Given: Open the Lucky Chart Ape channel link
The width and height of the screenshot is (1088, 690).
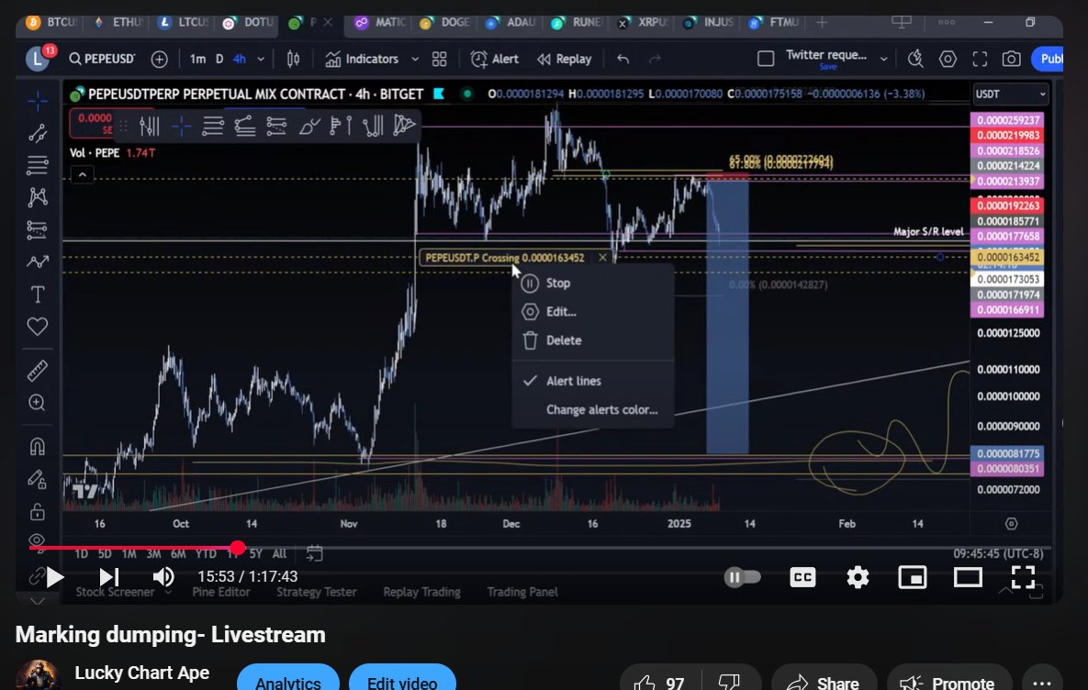Looking at the screenshot, I should coord(141,673).
